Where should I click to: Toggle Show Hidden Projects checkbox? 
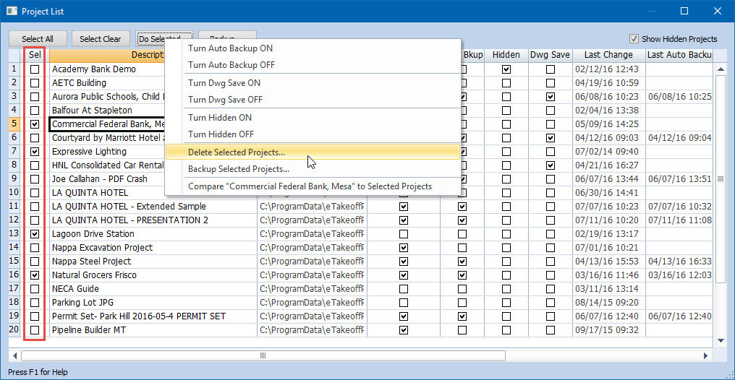[634, 39]
